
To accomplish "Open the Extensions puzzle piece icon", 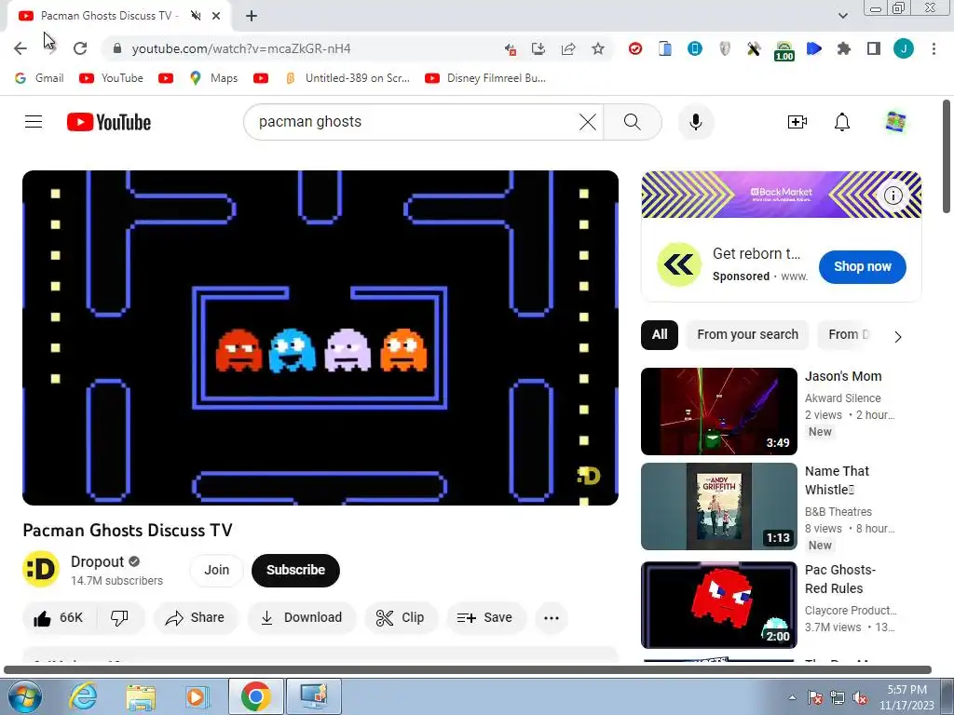I will 844,48.
